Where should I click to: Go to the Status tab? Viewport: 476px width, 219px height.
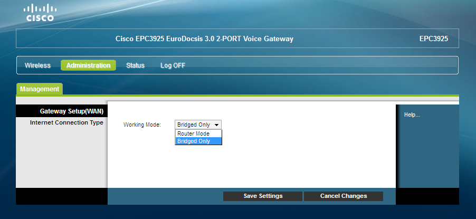[x=136, y=65]
